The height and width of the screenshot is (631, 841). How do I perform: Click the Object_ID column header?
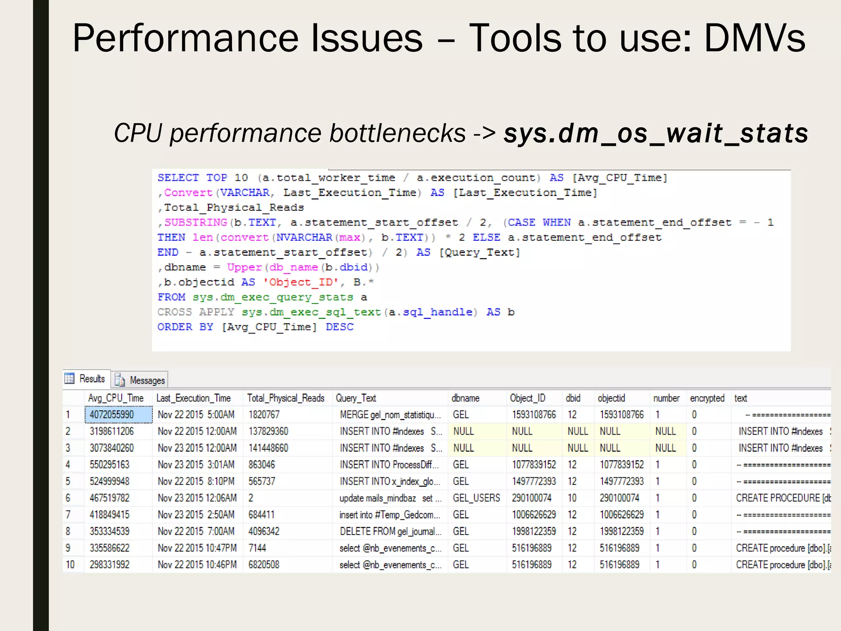[527, 398]
